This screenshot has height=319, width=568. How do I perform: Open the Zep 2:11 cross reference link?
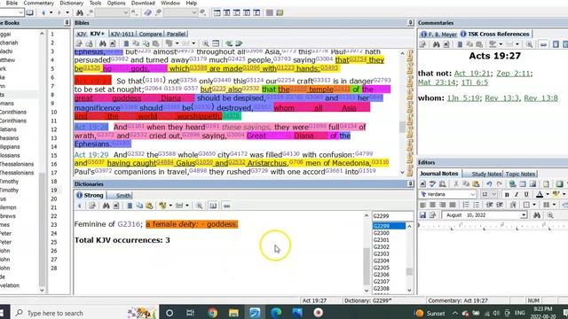click(513, 74)
